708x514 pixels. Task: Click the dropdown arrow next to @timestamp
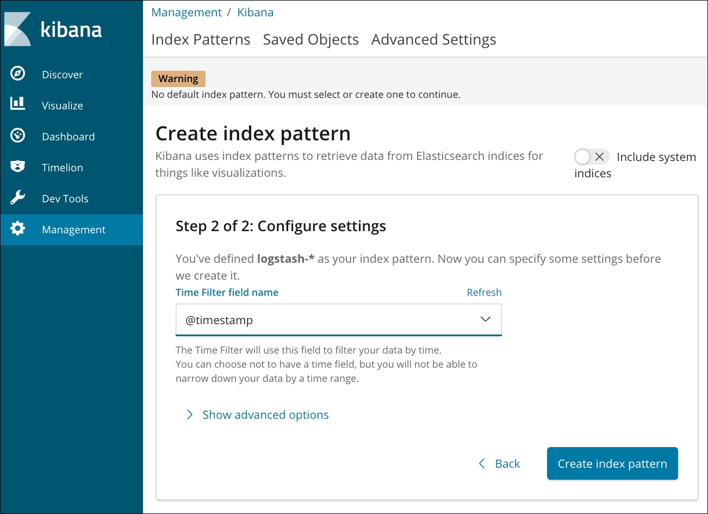[x=486, y=319]
